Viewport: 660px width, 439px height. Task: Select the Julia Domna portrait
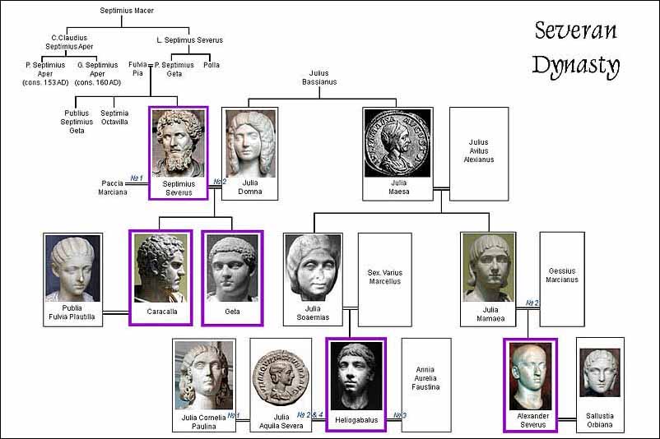click(249, 141)
